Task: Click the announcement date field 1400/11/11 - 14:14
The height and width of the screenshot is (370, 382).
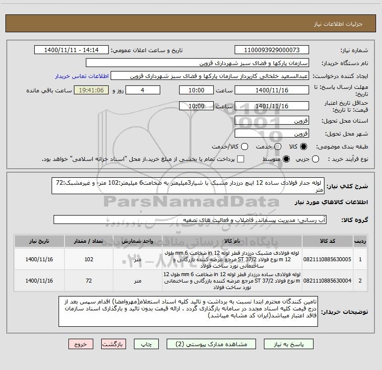Action: 71,50
